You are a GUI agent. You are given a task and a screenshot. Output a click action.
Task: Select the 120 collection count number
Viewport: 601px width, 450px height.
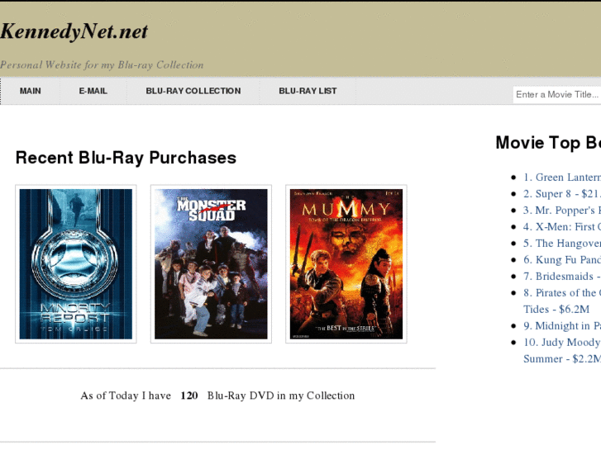click(189, 396)
